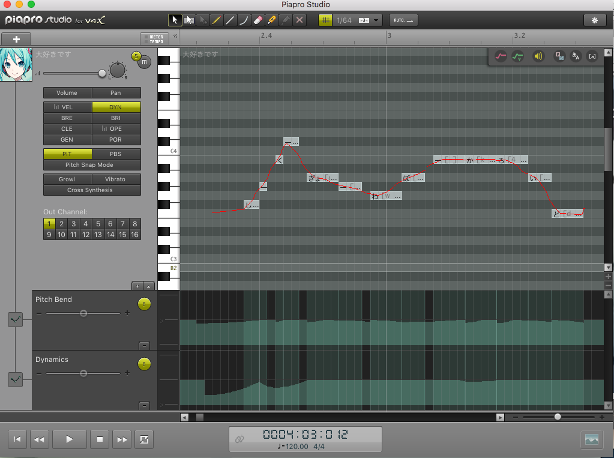Select the BRI parameter
Image resolution: width=614 pixels, height=458 pixels.
tap(116, 118)
